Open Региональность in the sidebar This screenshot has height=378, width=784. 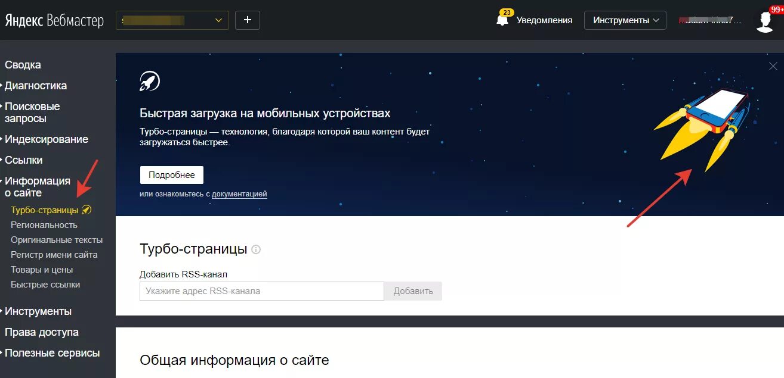point(44,225)
